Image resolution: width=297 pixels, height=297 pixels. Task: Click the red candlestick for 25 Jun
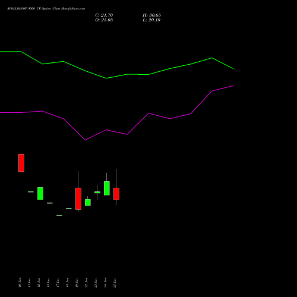(116, 194)
